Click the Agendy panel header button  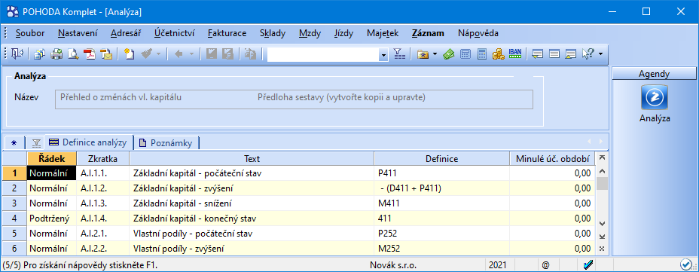click(654, 74)
